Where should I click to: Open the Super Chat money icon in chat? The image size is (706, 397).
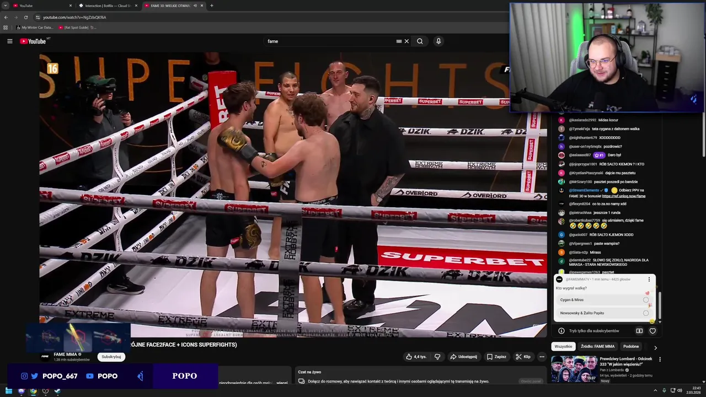click(639, 331)
